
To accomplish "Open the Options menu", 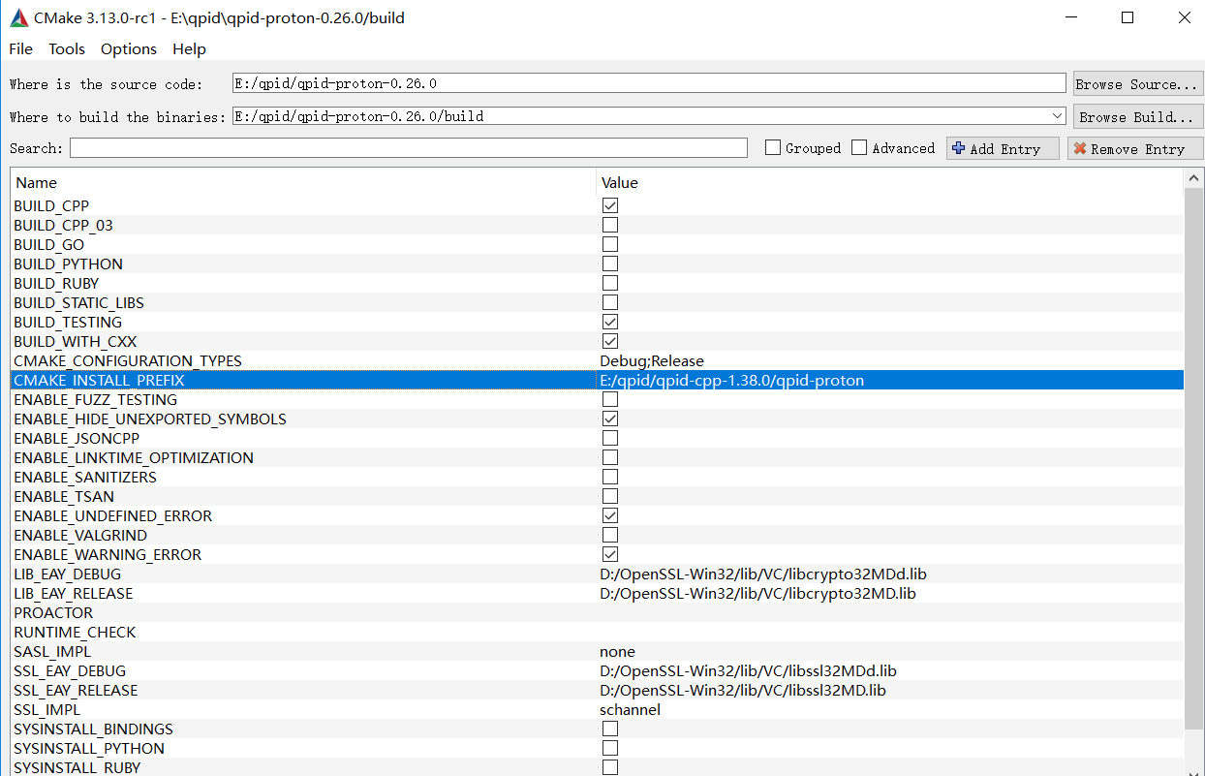I will [x=128, y=48].
